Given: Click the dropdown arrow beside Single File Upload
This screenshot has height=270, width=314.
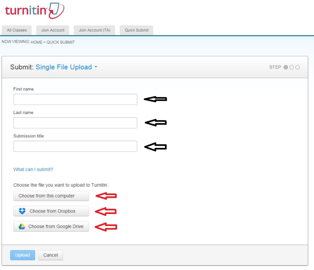Looking at the screenshot, I should tap(96, 67).
